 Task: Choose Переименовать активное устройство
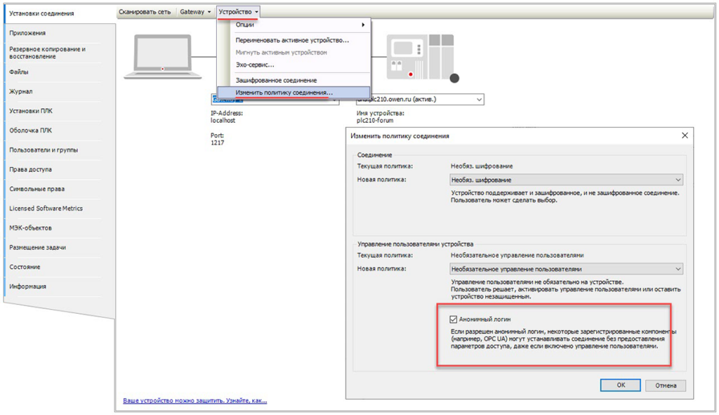(x=292, y=40)
